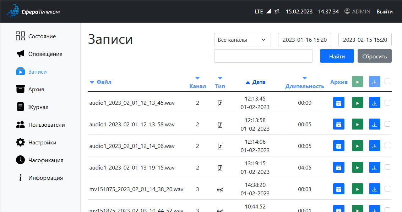
Task: Click the Архив column header
Action: pyautogui.click(x=339, y=82)
